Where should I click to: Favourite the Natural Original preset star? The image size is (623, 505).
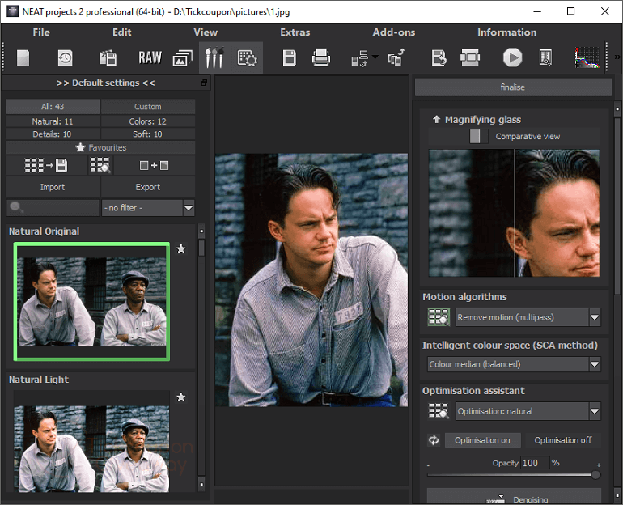pos(180,248)
